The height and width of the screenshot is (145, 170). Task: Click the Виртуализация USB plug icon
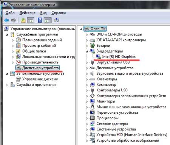point(92,62)
